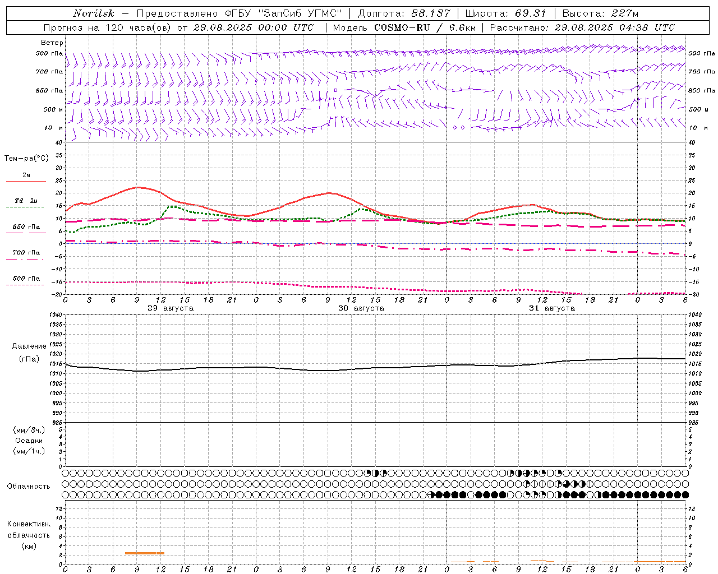Select the 29 августа date label
Image resolution: width=718 pixels, height=574 pixels.
[171, 308]
